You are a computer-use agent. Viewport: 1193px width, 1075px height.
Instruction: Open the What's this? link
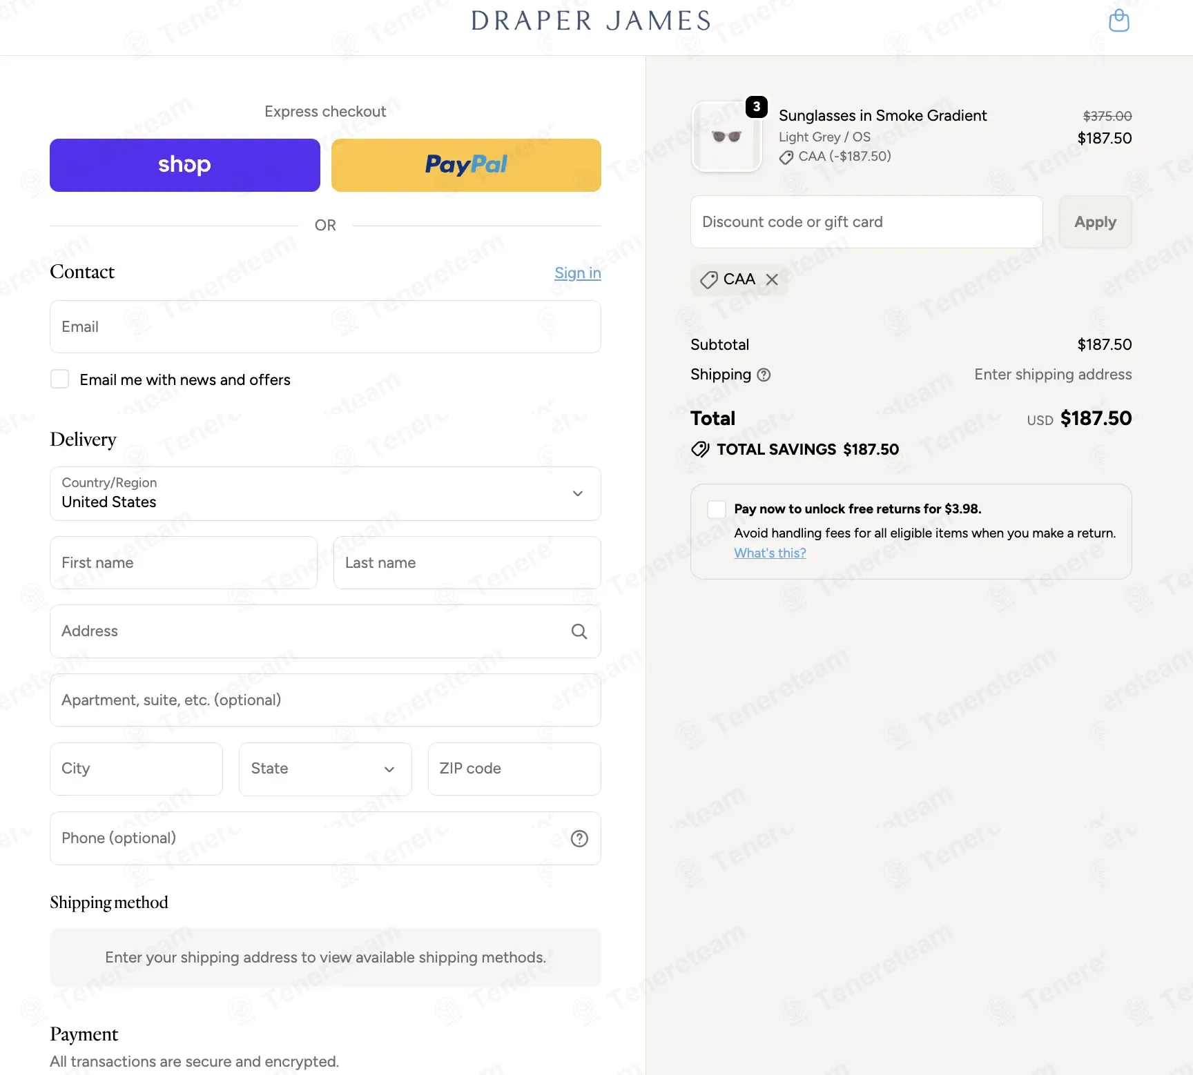coord(770,553)
